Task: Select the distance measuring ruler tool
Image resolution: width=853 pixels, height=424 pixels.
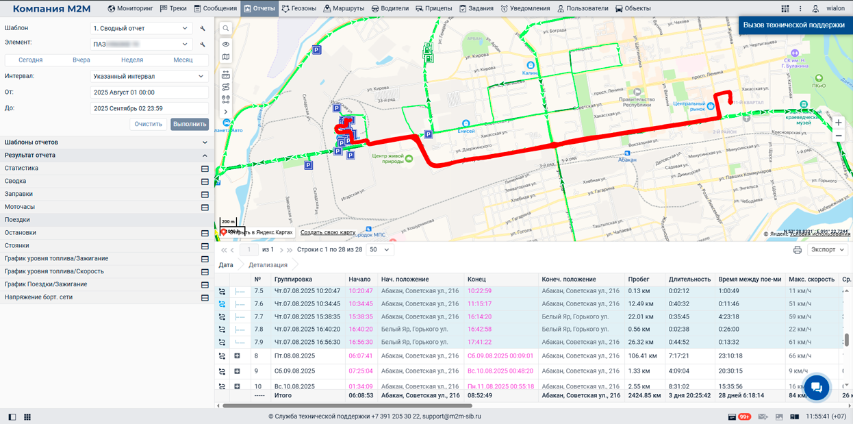Action: [x=225, y=75]
